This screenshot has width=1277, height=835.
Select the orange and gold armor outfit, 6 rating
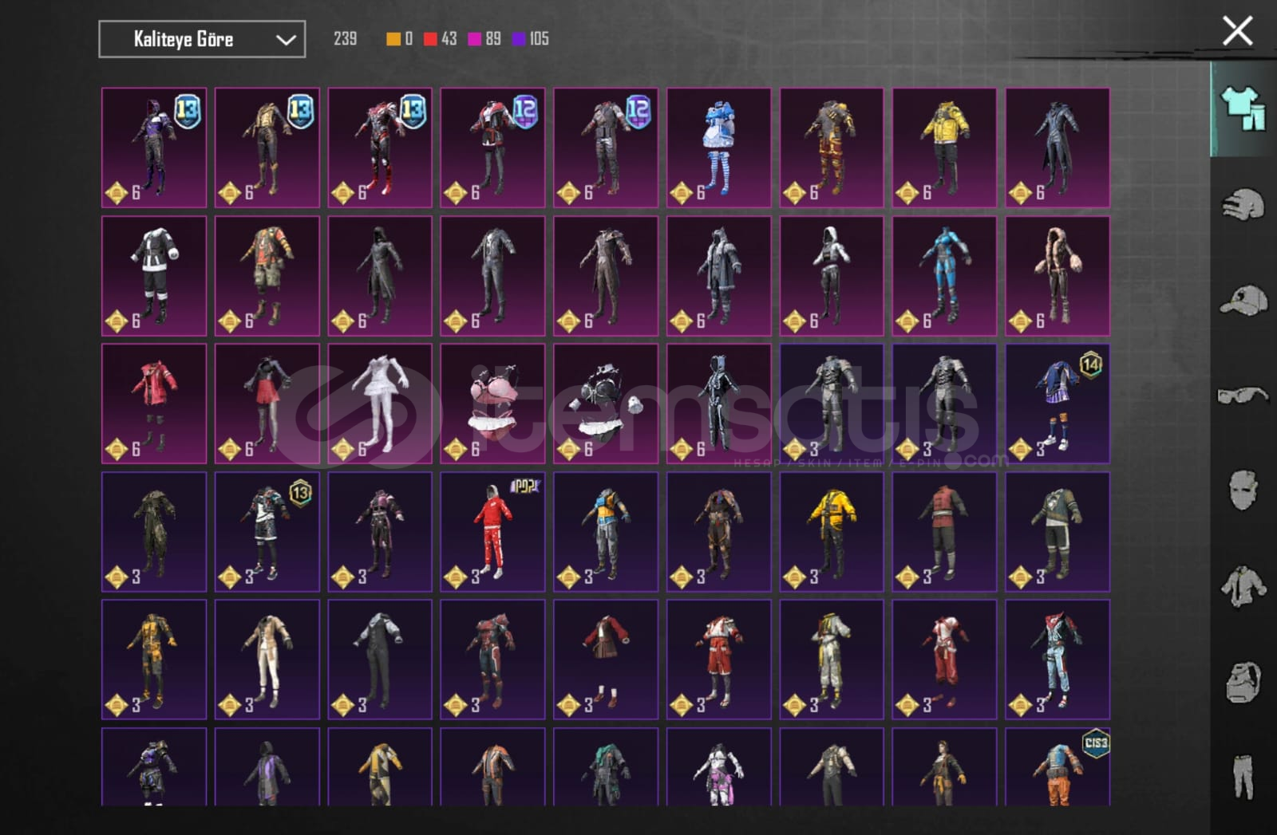[x=832, y=148]
